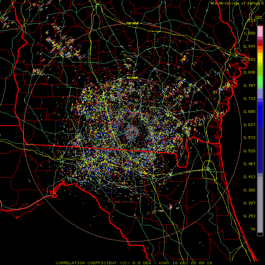The height and width of the screenshot is (265, 265).
Task: Click the 0.520 legend value
Action: pyautogui.click(x=249, y=151)
